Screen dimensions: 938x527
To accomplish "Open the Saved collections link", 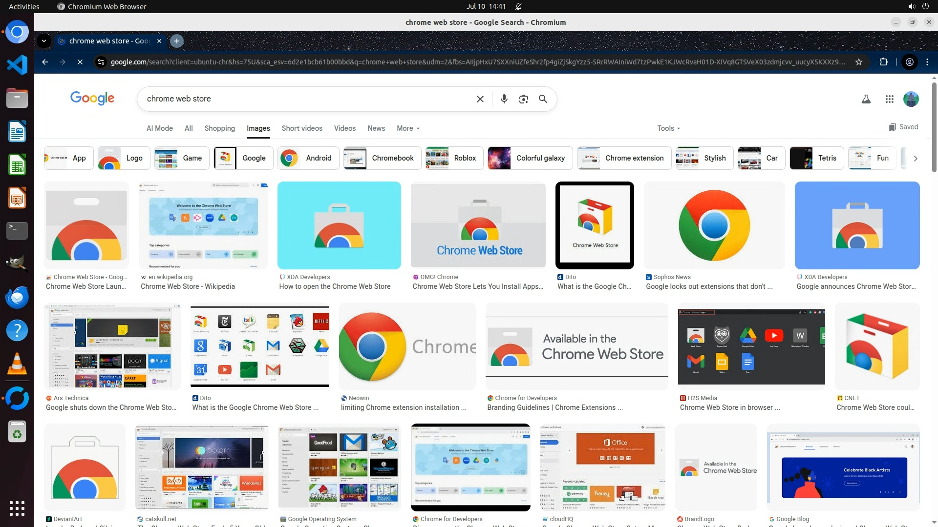I will click(x=903, y=127).
